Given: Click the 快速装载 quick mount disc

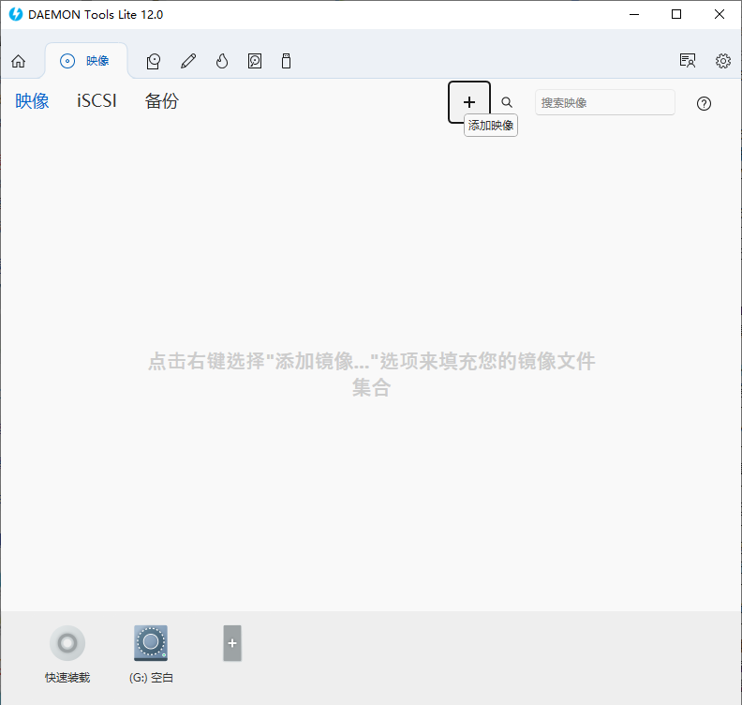Looking at the screenshot, I should coord(67,644).
